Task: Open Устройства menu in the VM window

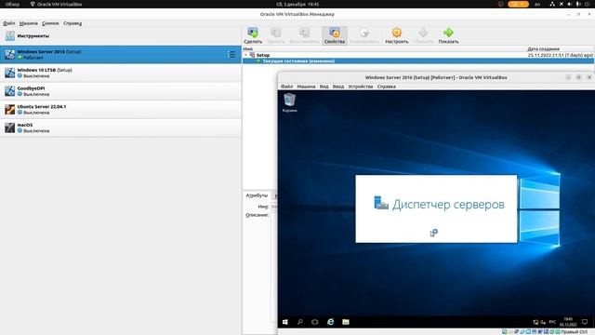Action: 361,87
